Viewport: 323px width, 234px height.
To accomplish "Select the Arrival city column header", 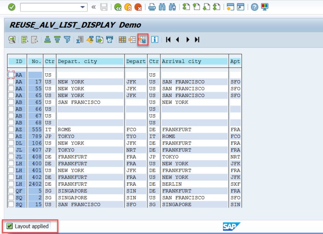I will [194, 61].
